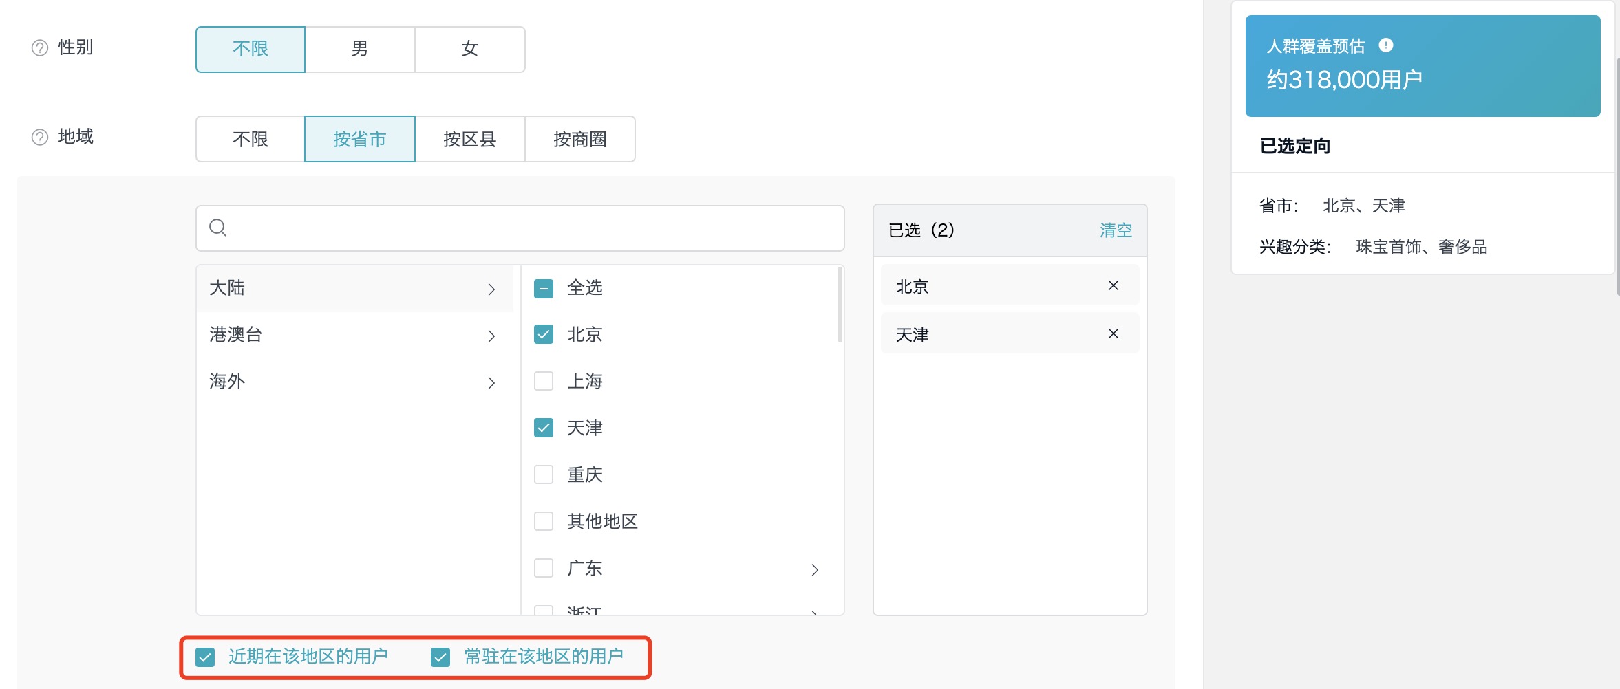Expand 广东 sub-cities with its arrow
1620x689 pixels.
815,569
